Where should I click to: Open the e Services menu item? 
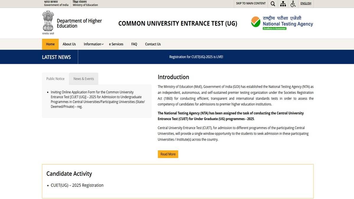click(116, 44)
